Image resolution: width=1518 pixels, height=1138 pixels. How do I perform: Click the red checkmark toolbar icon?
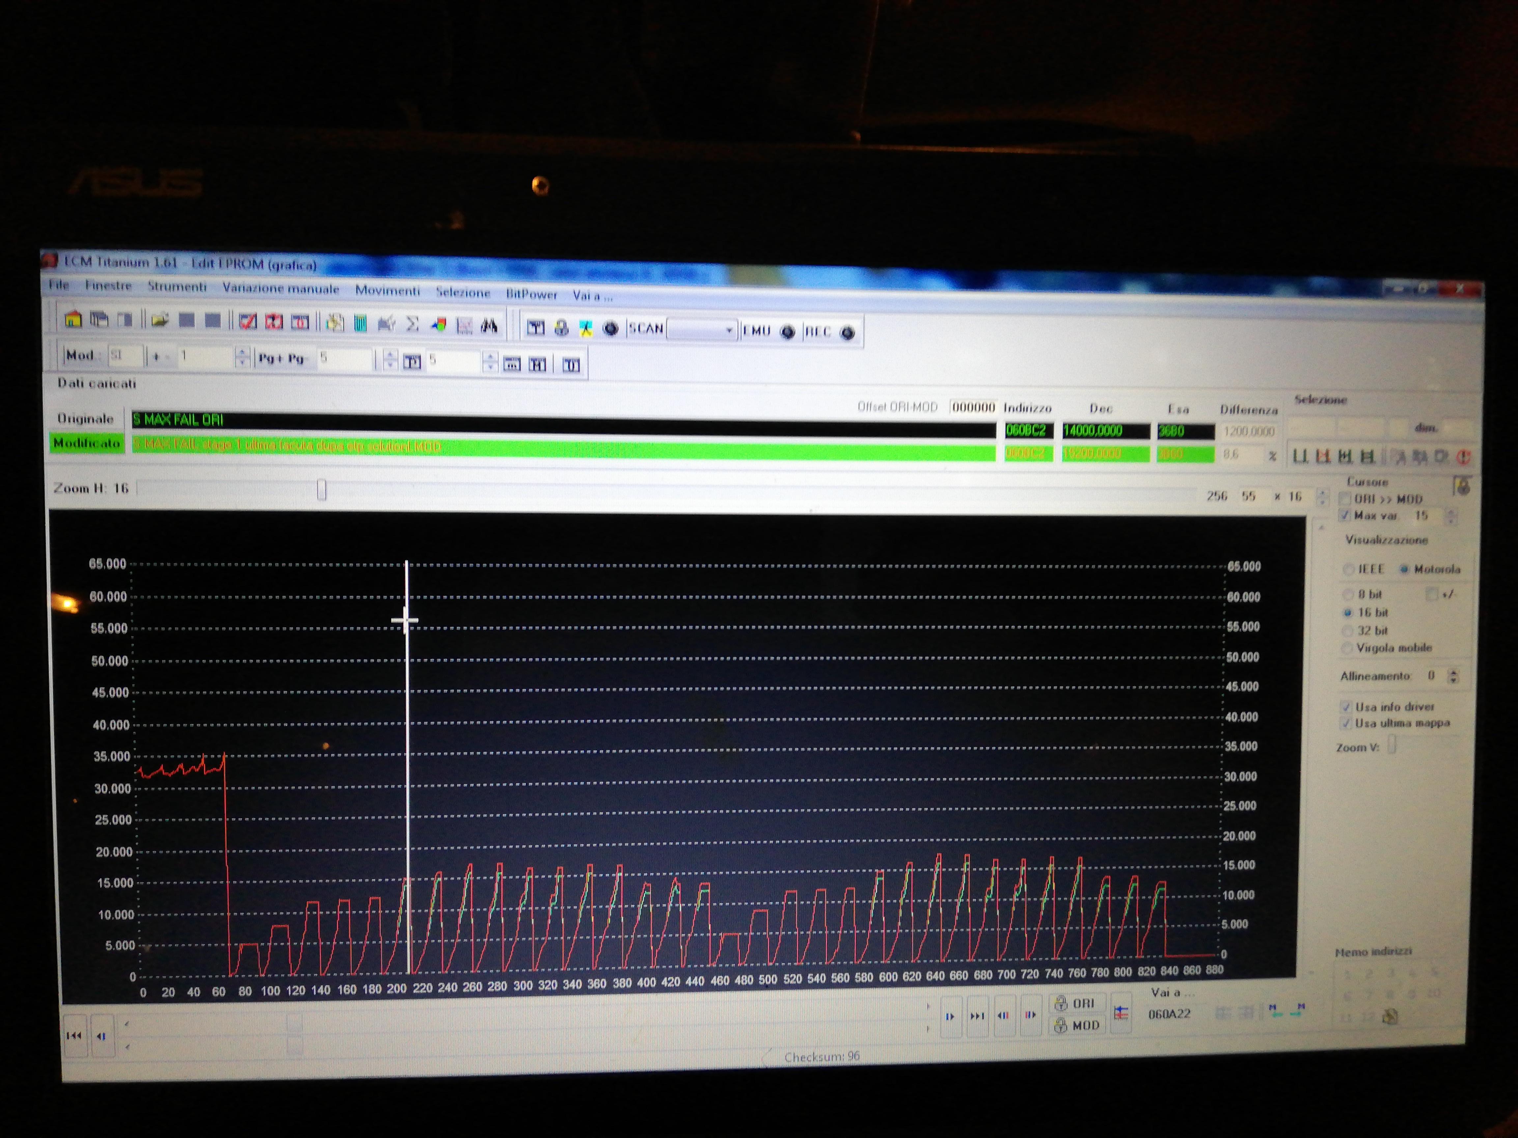[x=248, y=321]
